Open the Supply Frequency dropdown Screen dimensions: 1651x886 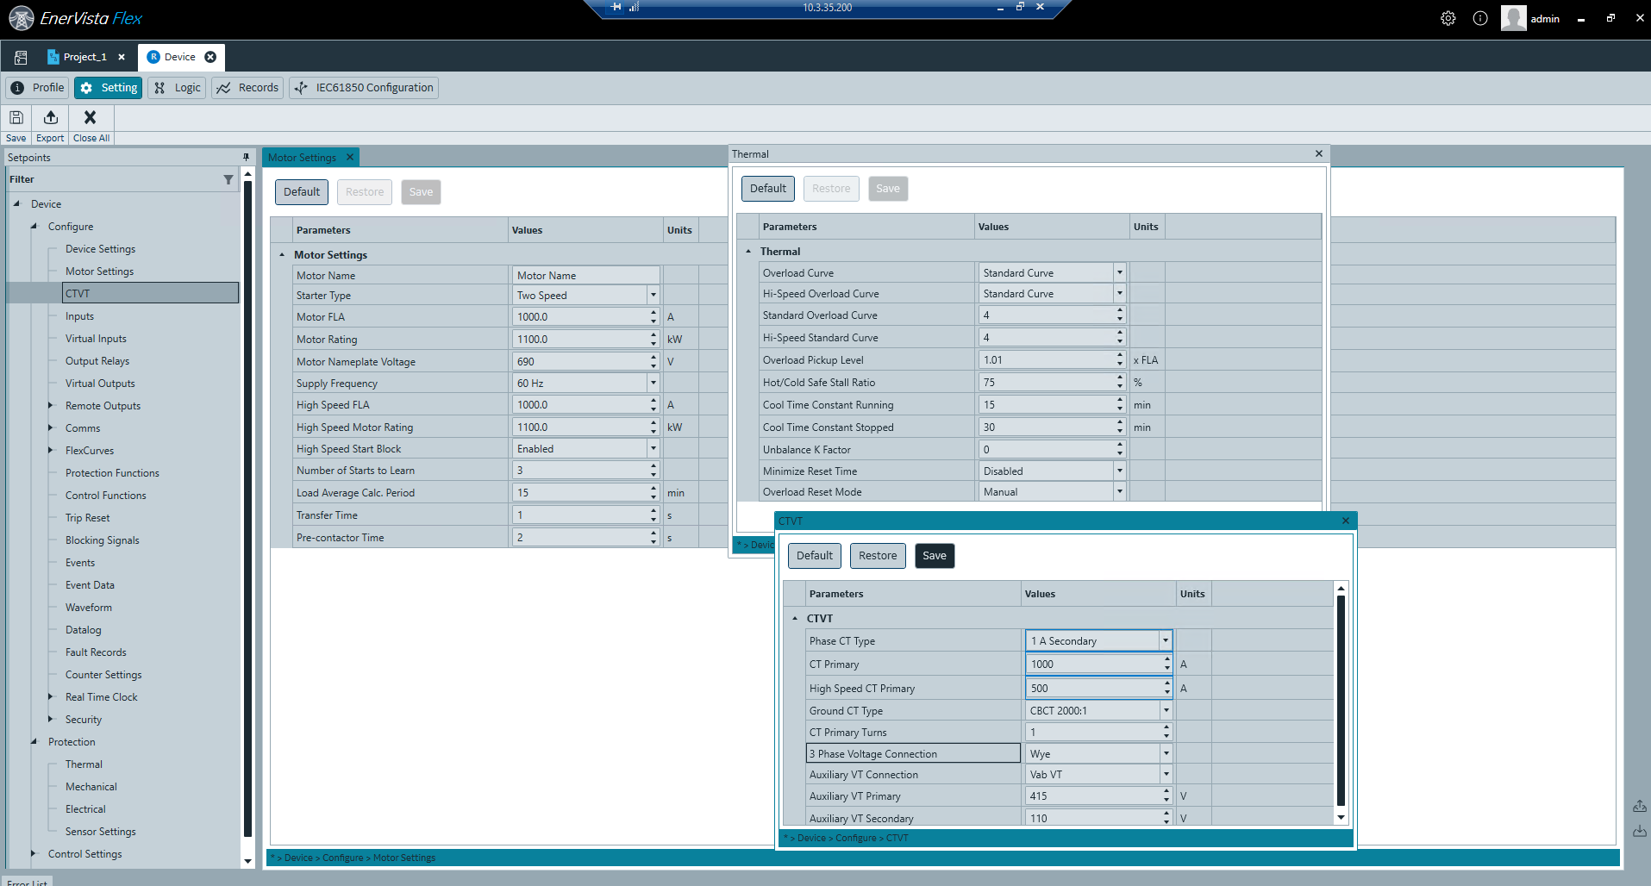point(653,383)
